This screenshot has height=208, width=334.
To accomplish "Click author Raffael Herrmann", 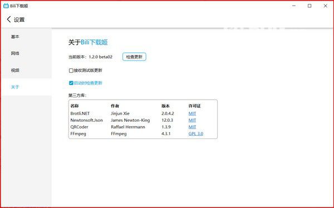I will pos(128,127).
